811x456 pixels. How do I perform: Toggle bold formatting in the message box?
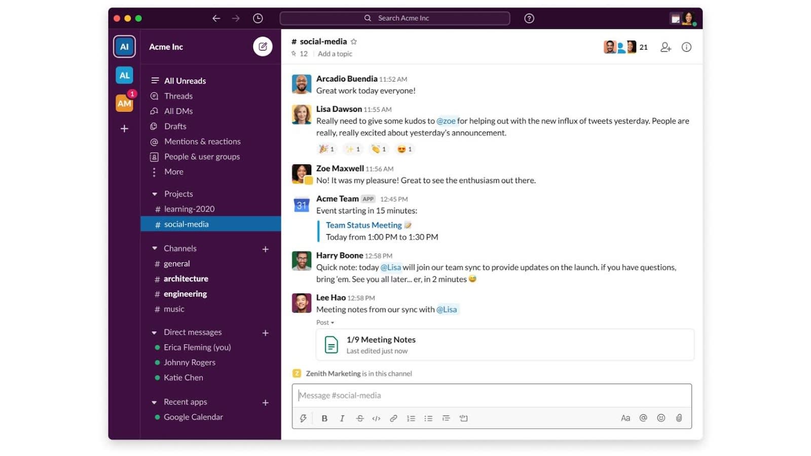pyautogui.click(x=324, y=418)
